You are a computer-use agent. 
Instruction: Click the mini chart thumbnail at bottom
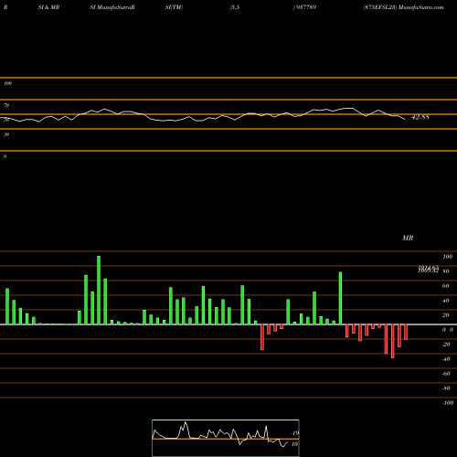(226, 438)
